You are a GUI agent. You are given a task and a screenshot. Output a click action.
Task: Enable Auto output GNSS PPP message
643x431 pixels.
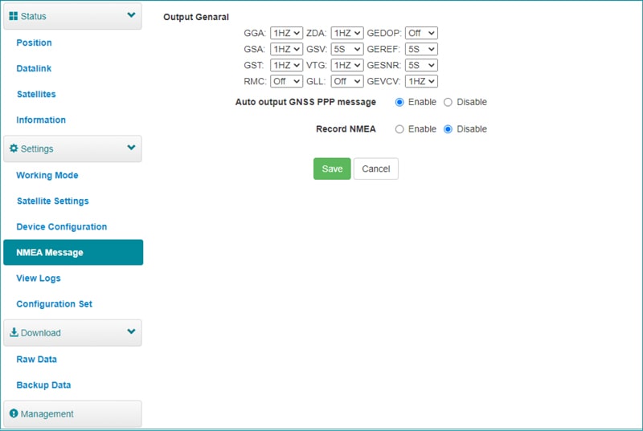click(x=399, y=103)
